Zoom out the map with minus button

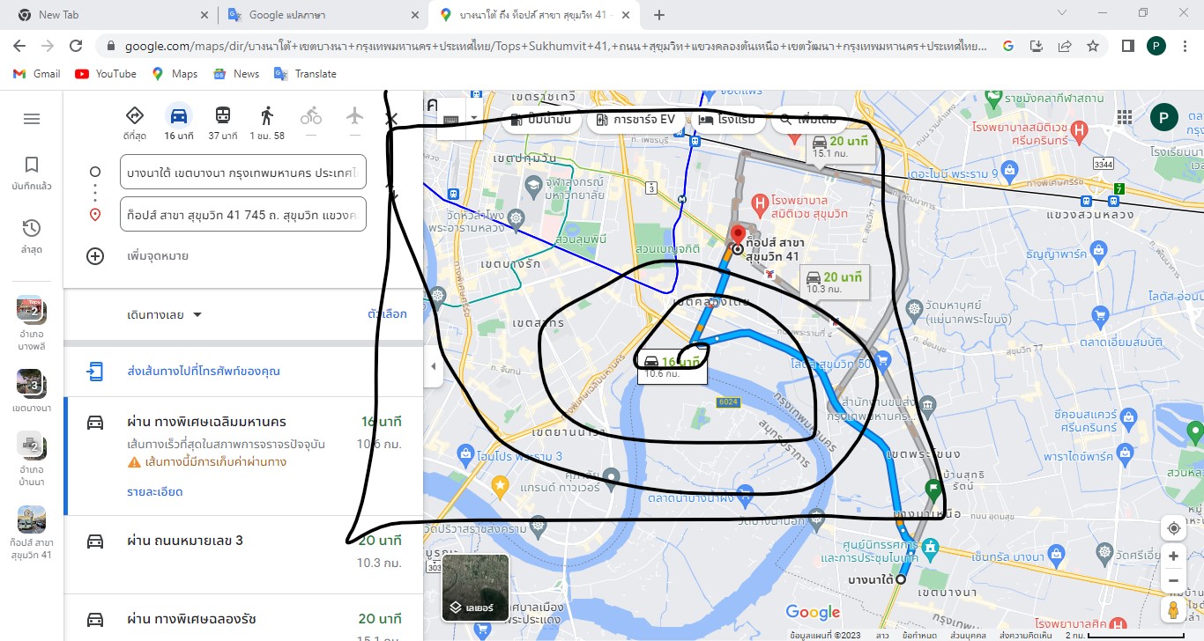[1173, 581]
